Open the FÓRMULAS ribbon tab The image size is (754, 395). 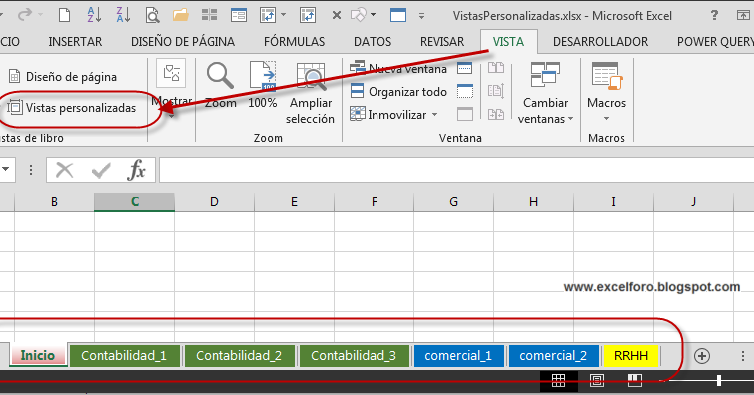pos(294,41)
